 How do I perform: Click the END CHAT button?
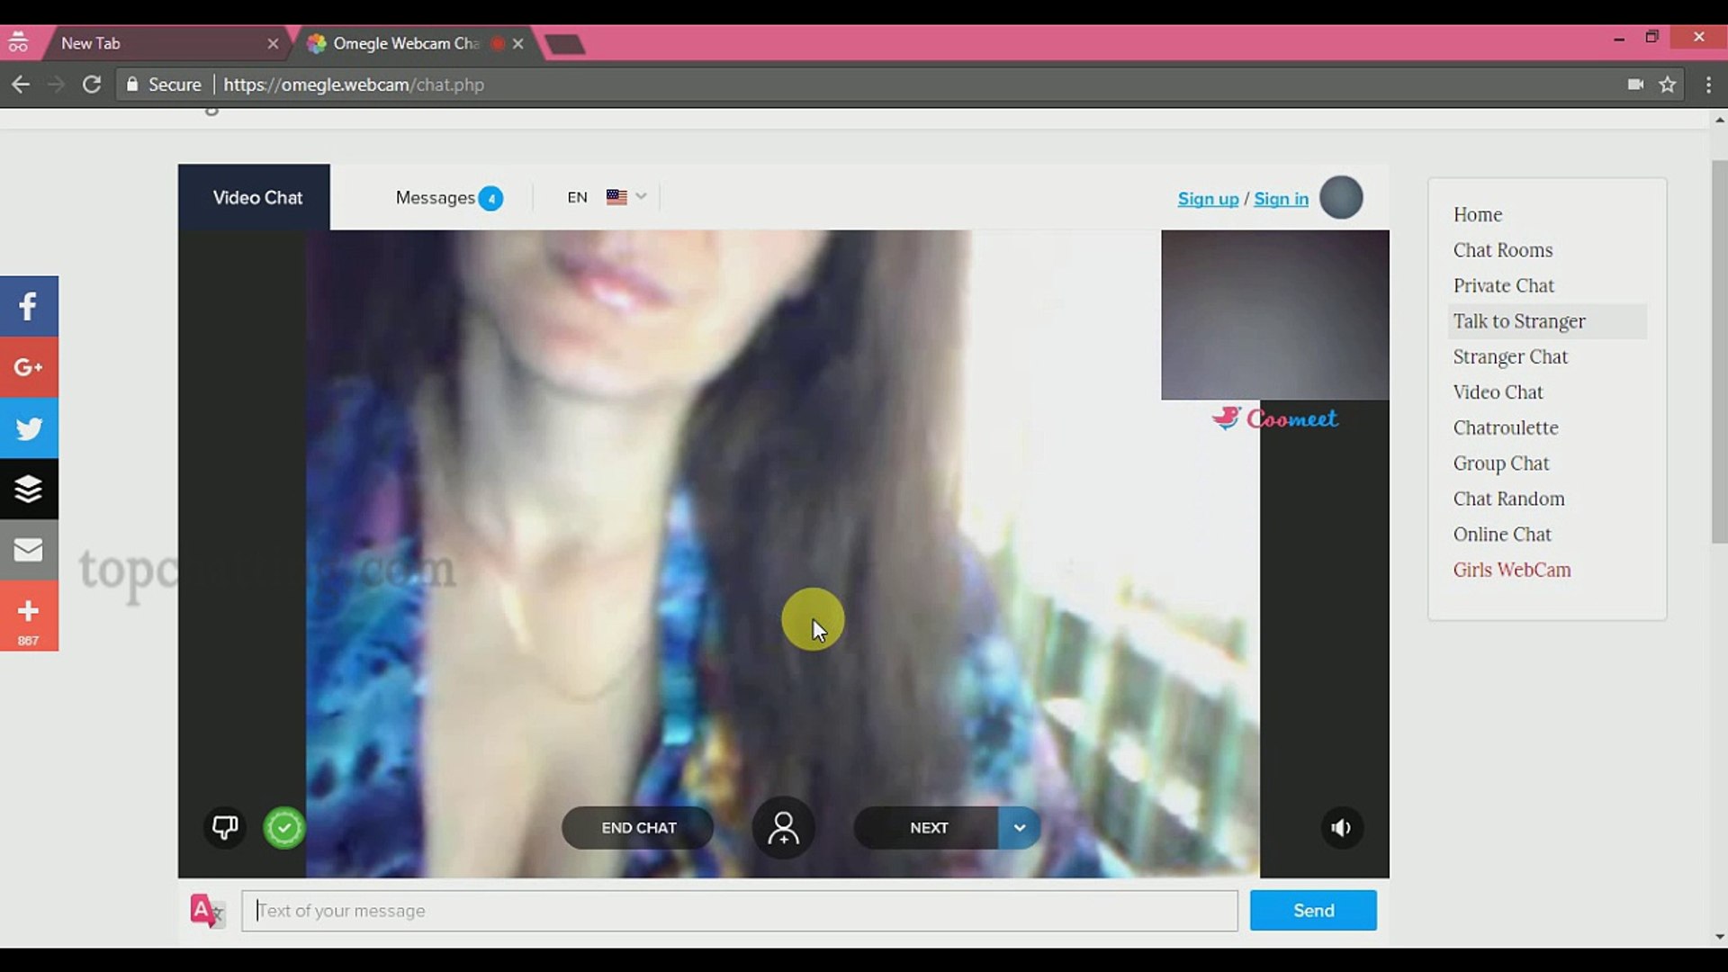click(638, 827)
